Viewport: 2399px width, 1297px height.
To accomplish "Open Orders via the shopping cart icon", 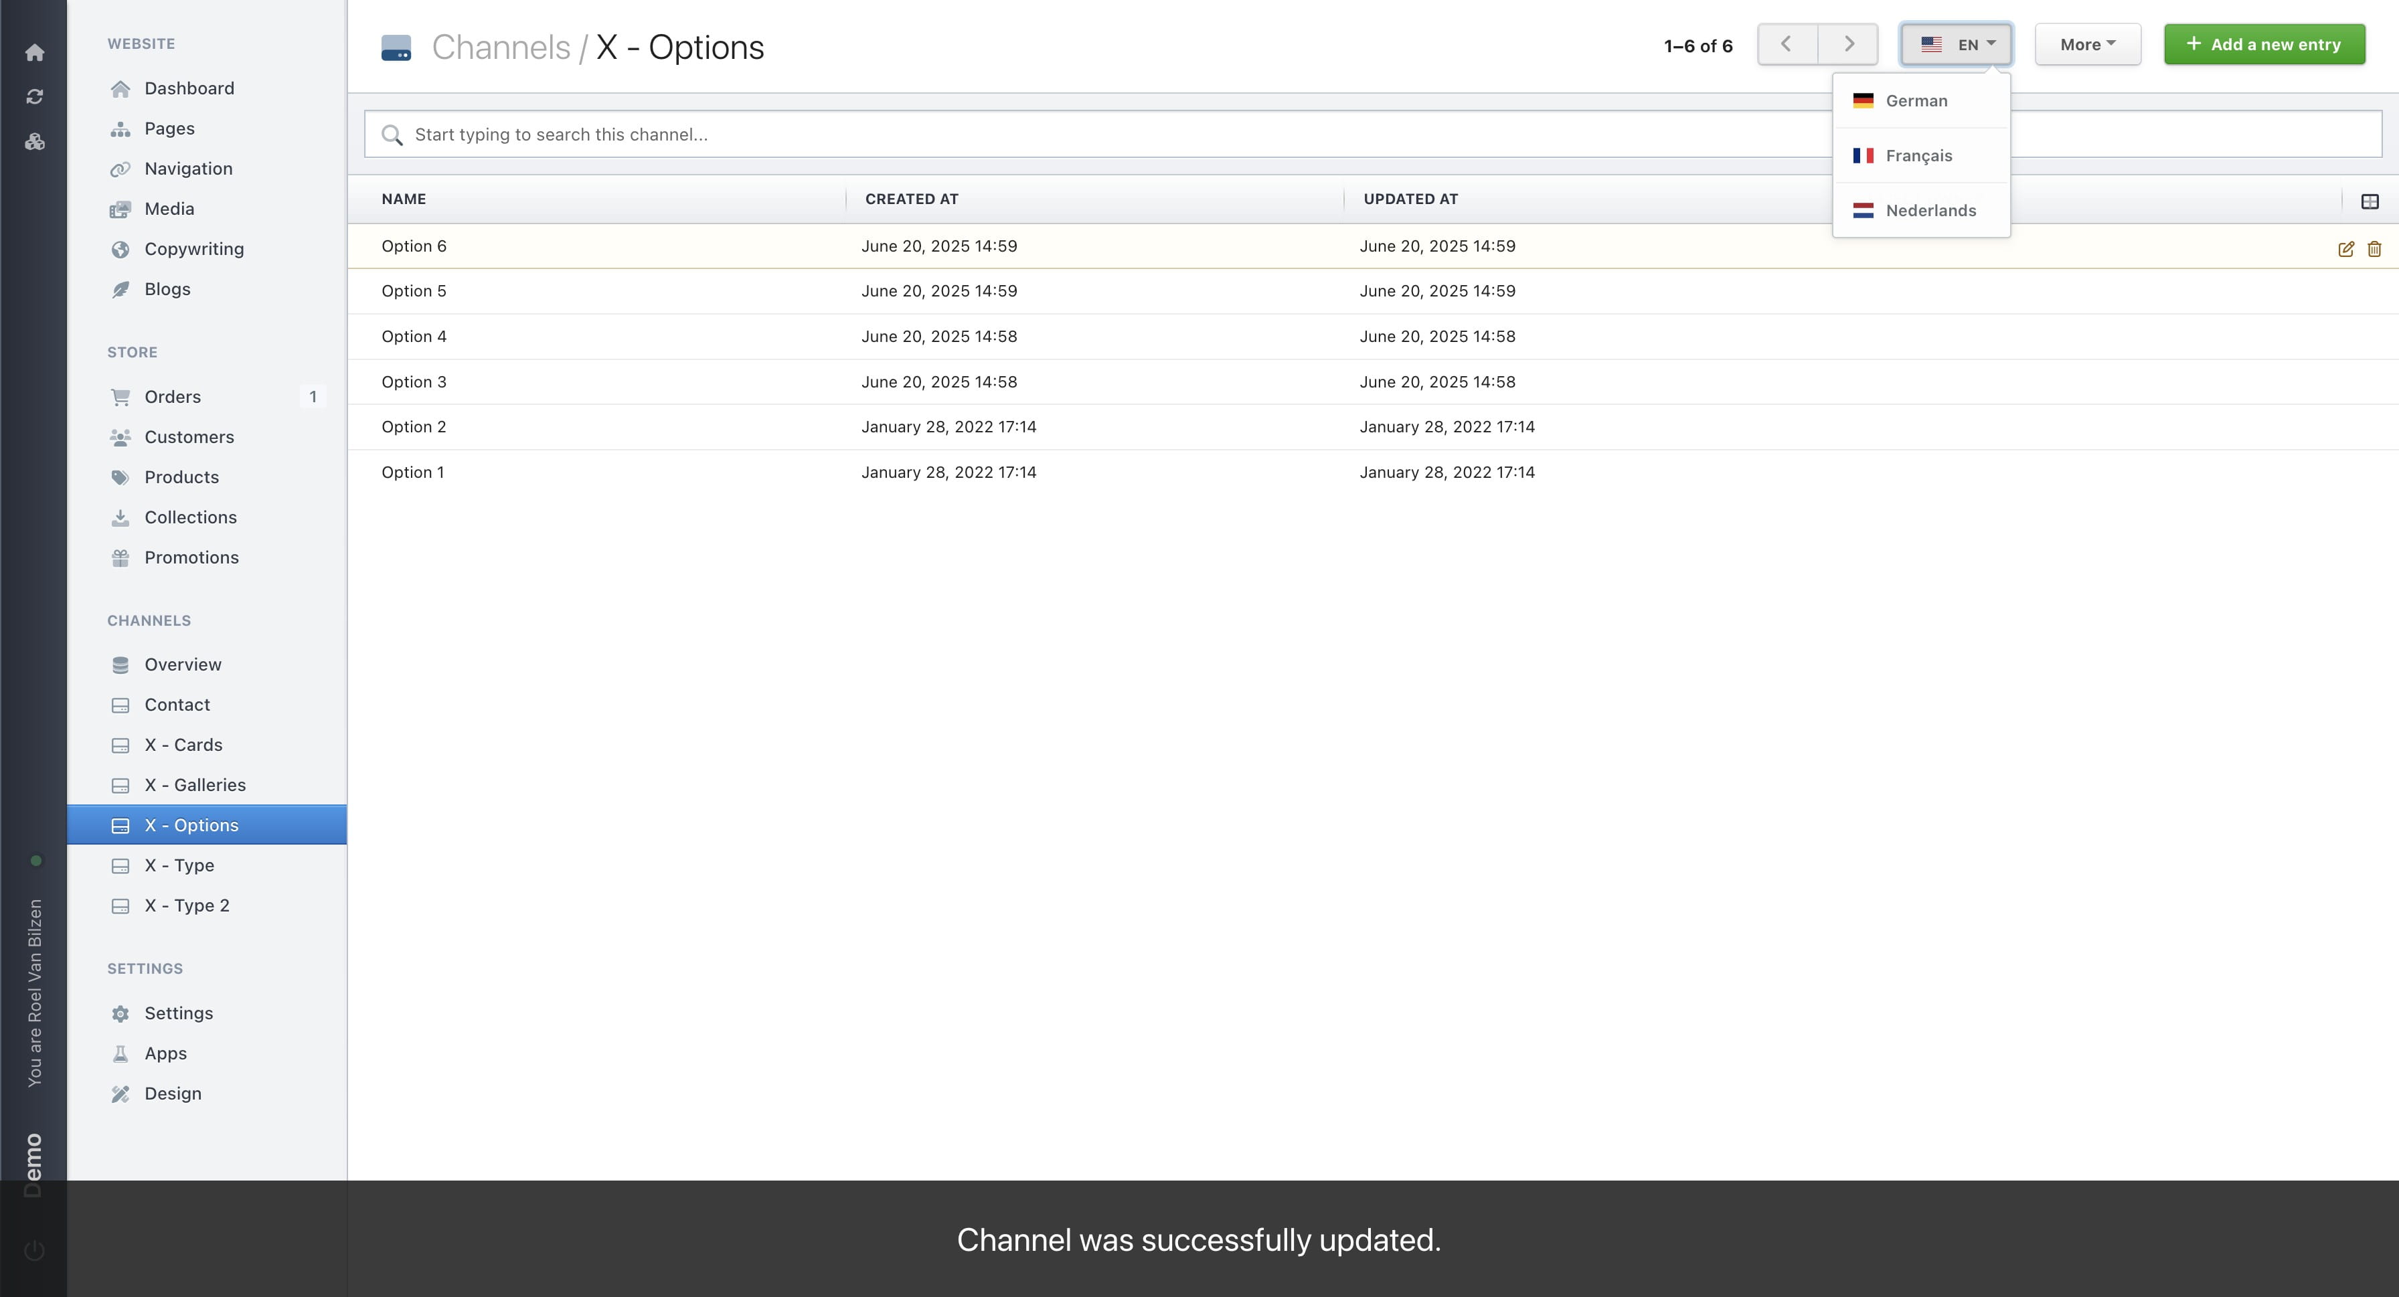I will pyautogui.click(x=121, y=397).
